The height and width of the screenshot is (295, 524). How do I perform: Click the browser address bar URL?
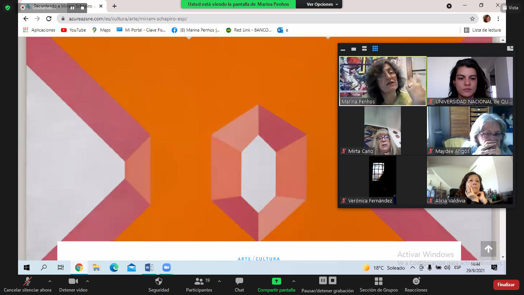(x=128, y=18)
